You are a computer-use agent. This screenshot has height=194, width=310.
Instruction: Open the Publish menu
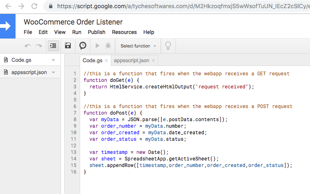point(97,32)
